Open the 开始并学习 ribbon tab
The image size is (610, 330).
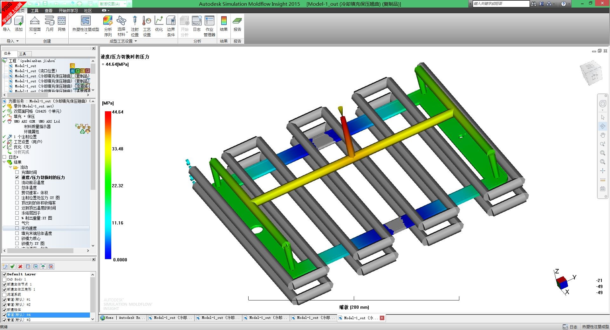coord(68,10)
